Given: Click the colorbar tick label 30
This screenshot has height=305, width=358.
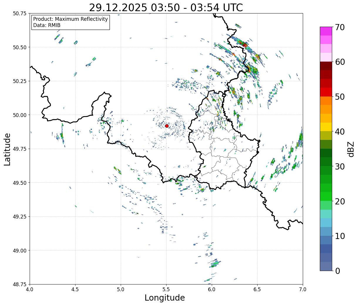Looking at the screenshot, I should (x=340, y=167).
